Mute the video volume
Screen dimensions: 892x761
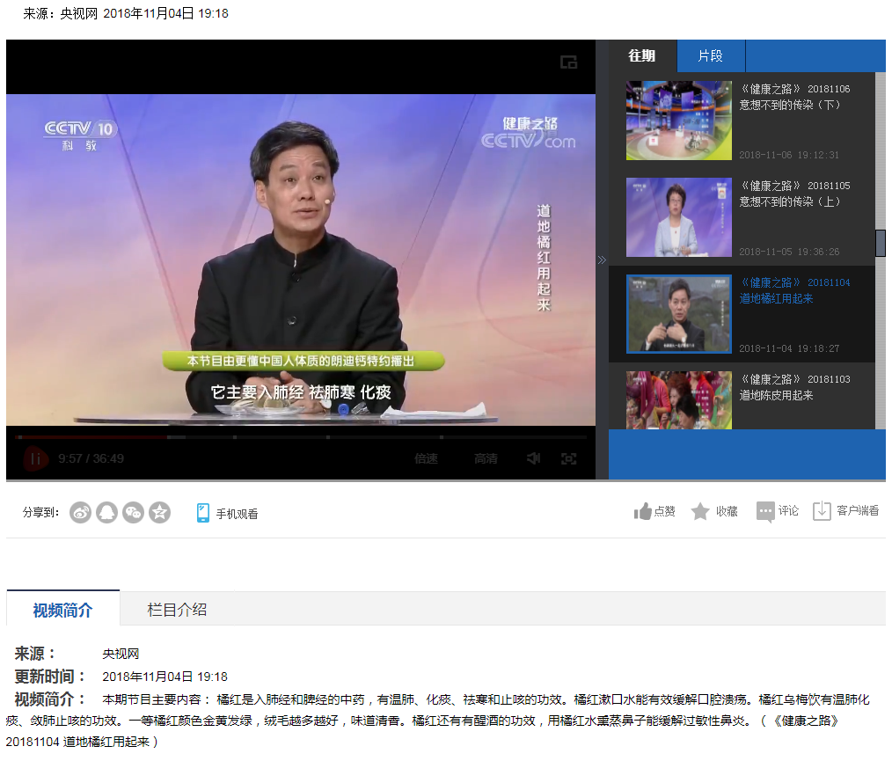coord(532,458)
